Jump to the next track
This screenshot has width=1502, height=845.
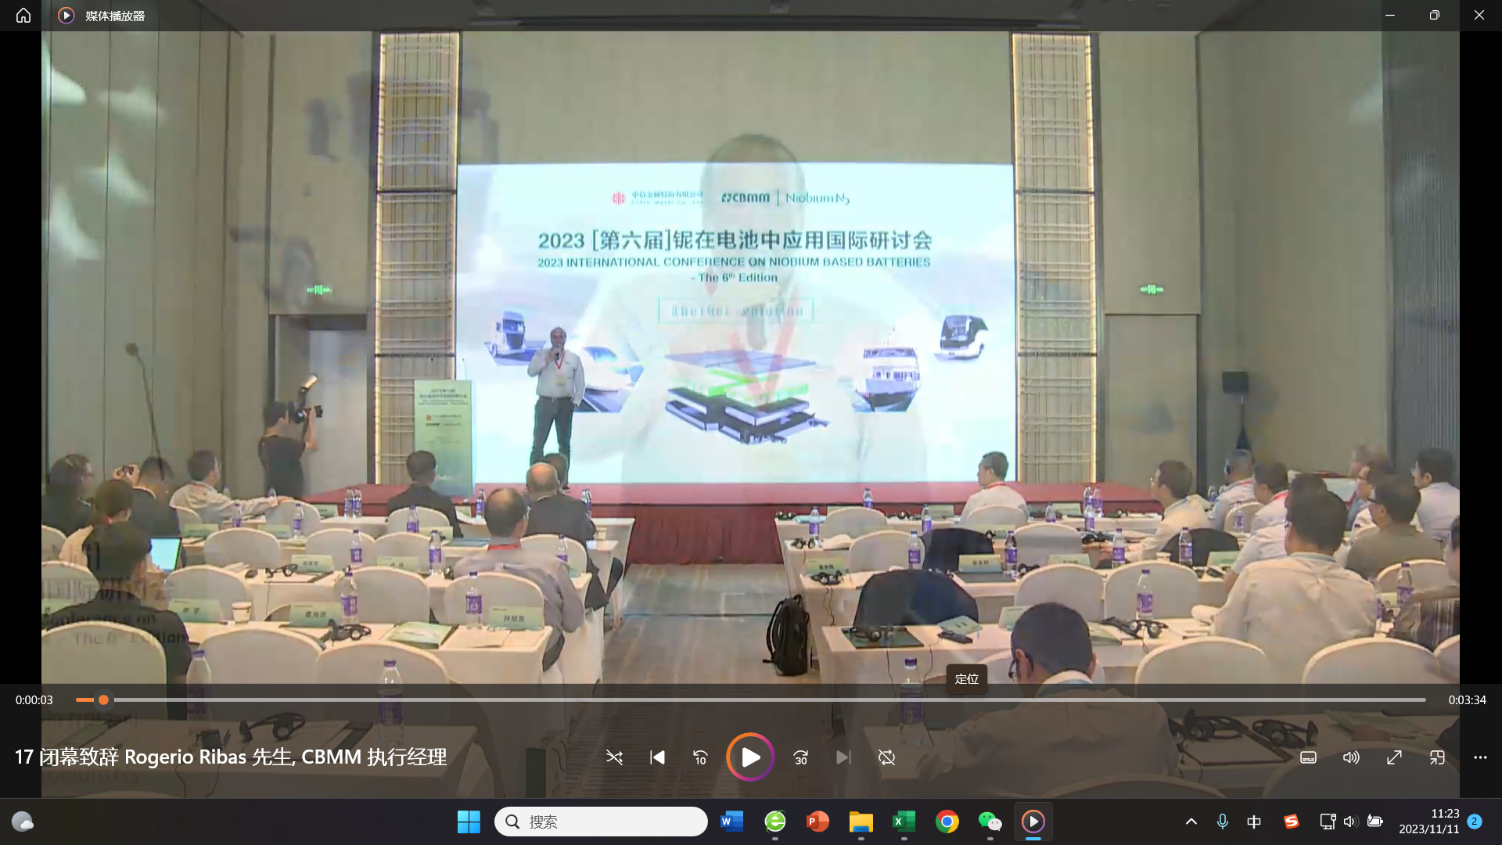click(843, 757)
